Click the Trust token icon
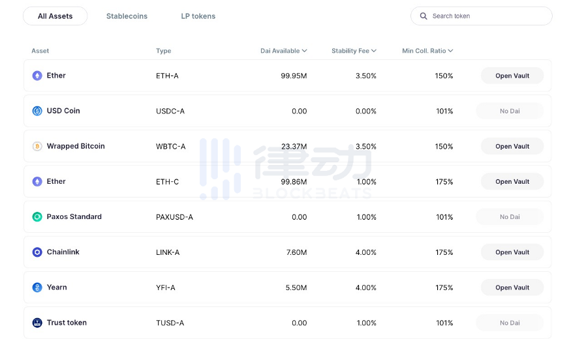 click(x=37, y=323)
